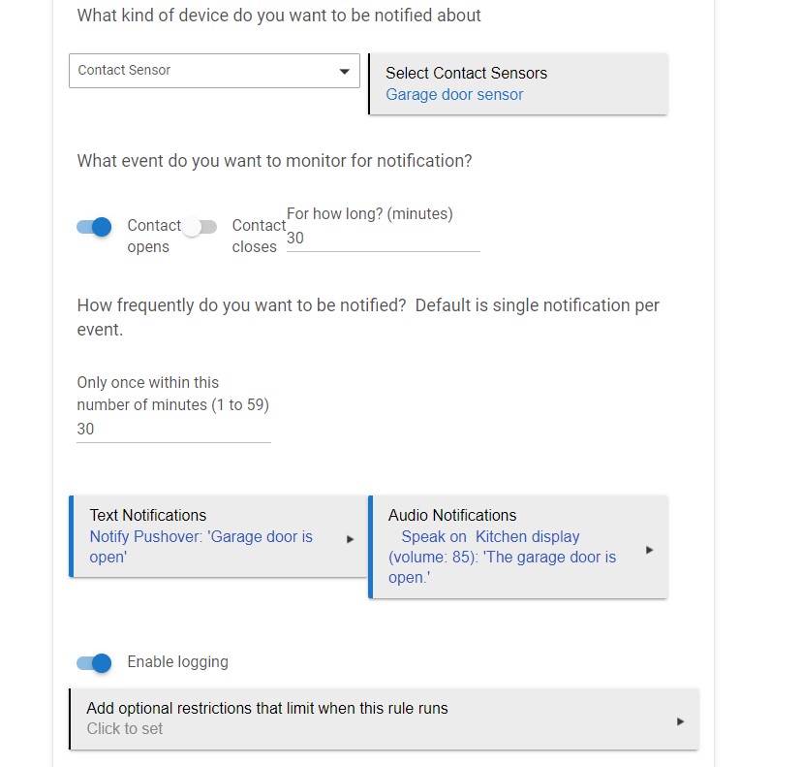This screenshot has width=802, height=767.
Task: Open the Contact Sensor device type dropdown
Action: (x=214, y=71)
